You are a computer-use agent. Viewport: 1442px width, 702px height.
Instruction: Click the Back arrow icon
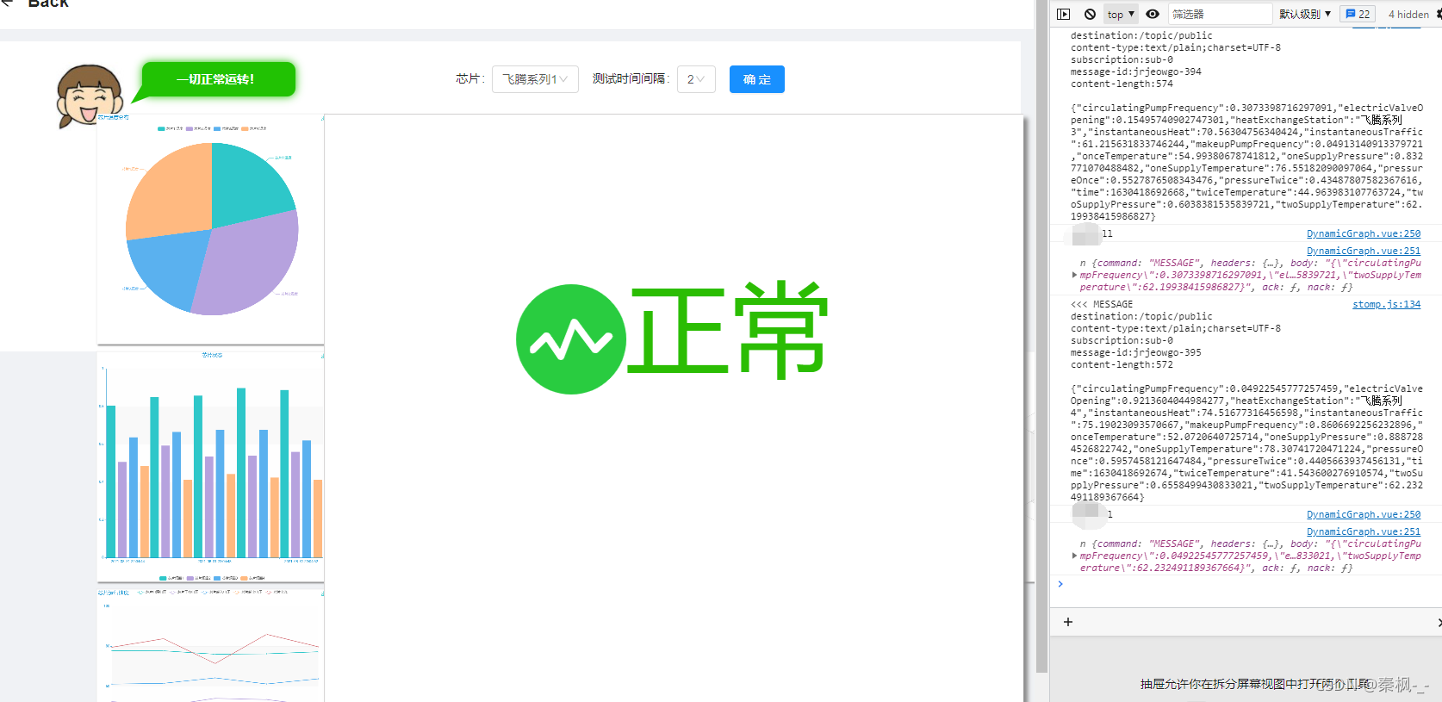(x=8, y=3)
